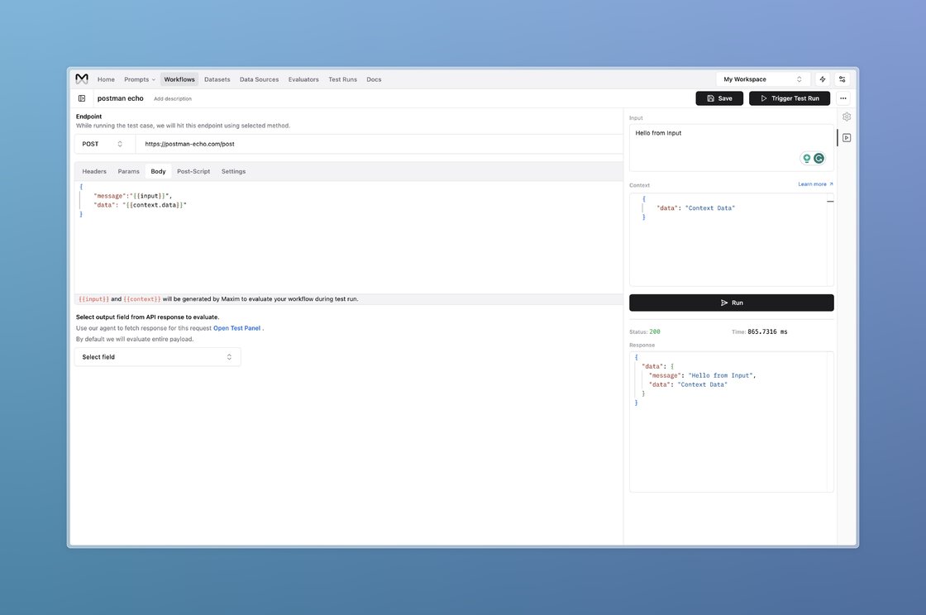Click the gear icon in right sidebar
Viewport: 926px width, 615px height.
(x=847, y=117)
